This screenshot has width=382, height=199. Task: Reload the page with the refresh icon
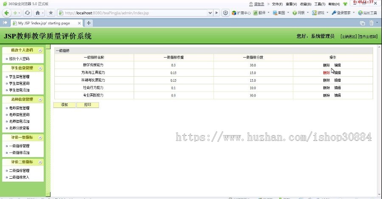[27, 13]
